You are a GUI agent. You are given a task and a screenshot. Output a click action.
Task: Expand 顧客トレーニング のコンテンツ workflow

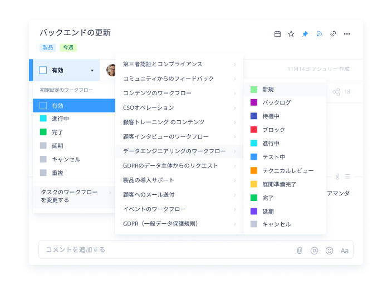(179, 122)
